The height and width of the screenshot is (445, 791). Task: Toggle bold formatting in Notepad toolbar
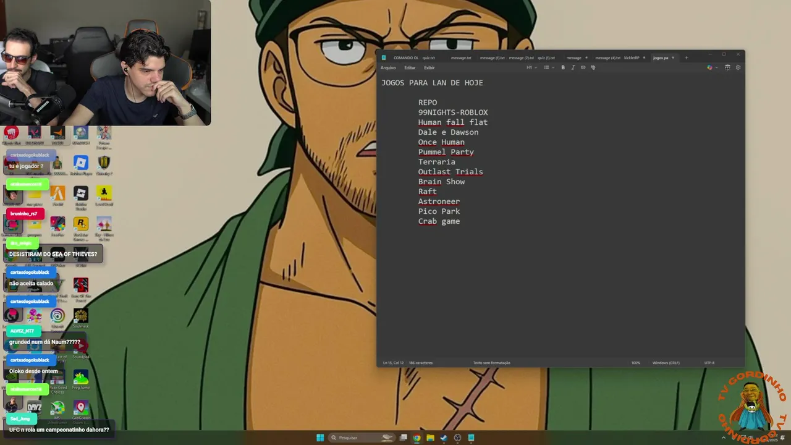[563, 67]
